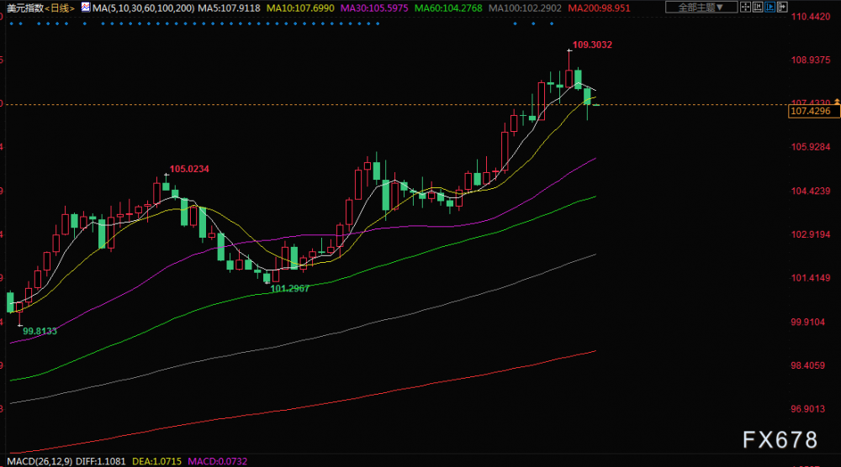The height and width of the screenshot is (467, 841).
Task: Click the 日线 period selector
Action: 60,8
